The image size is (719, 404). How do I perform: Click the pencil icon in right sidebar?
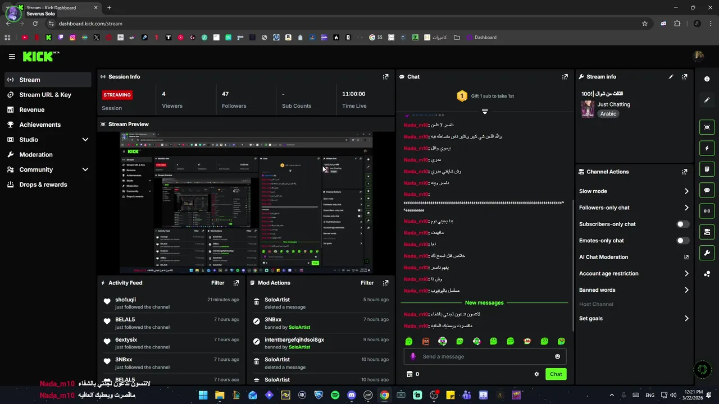point(707,100)
